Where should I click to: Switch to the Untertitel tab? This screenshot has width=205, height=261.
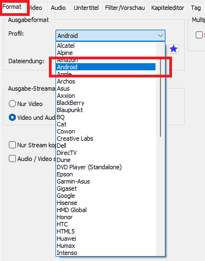click(86, 8)
